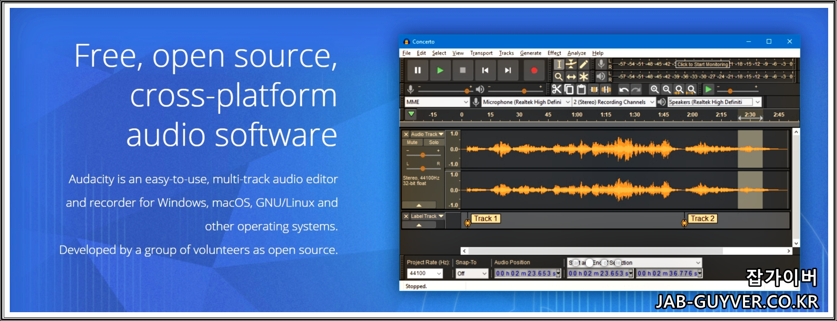Open the Project Rate 44100 dropdown
Screen dimensions: 837x321
(x=425, y=274)
